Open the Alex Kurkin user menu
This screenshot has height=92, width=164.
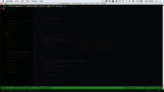click(149, 1)
